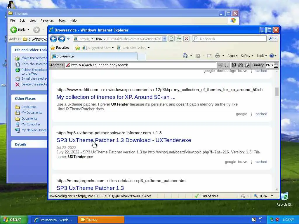Expand the IE address URL history dropdown
The image size is (299, 224).
tap(165, 39)
